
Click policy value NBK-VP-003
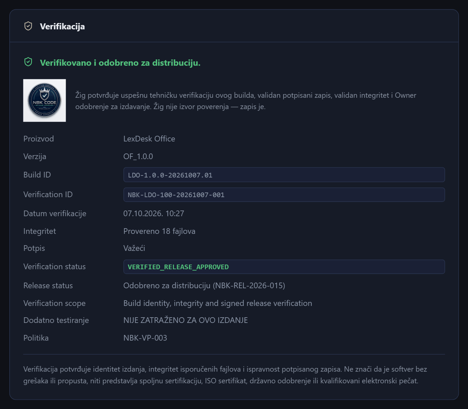(145, 338)
